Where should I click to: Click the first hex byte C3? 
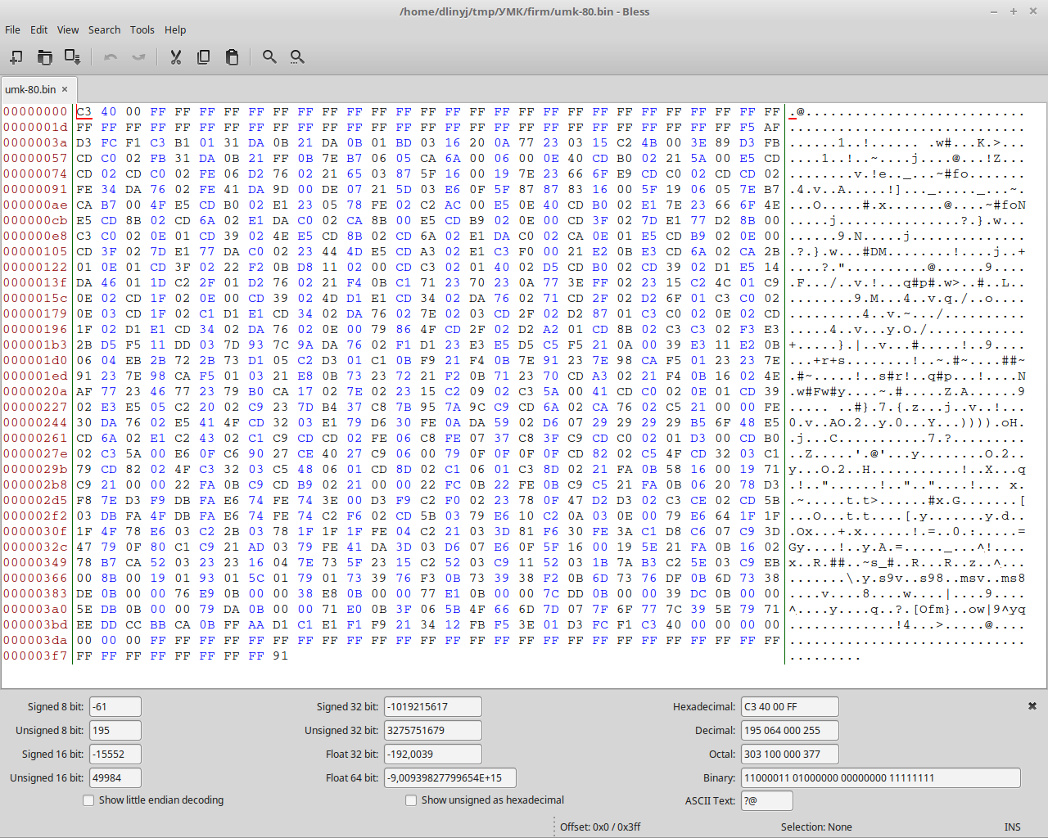(84, 112)
